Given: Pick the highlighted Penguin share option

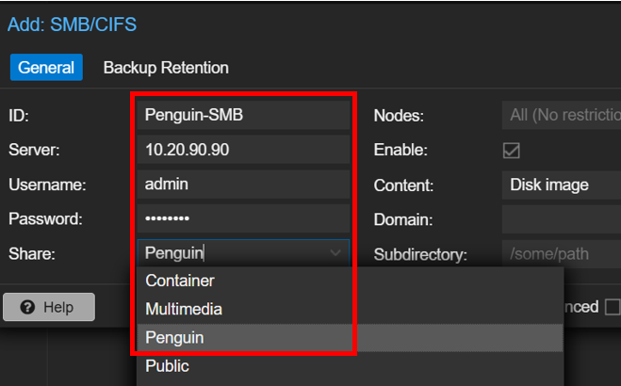Looking at the screenshot, I should point(174,337).
